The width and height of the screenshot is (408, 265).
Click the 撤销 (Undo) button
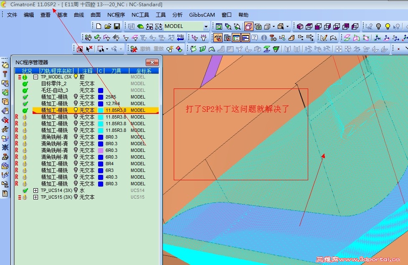click(146, 50)
